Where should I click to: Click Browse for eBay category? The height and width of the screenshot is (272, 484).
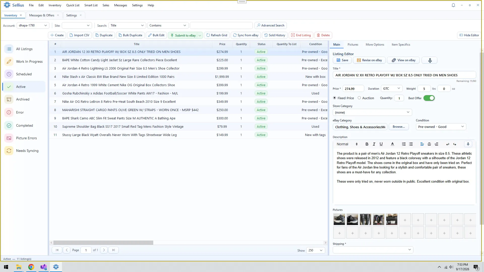click(399, 127)
